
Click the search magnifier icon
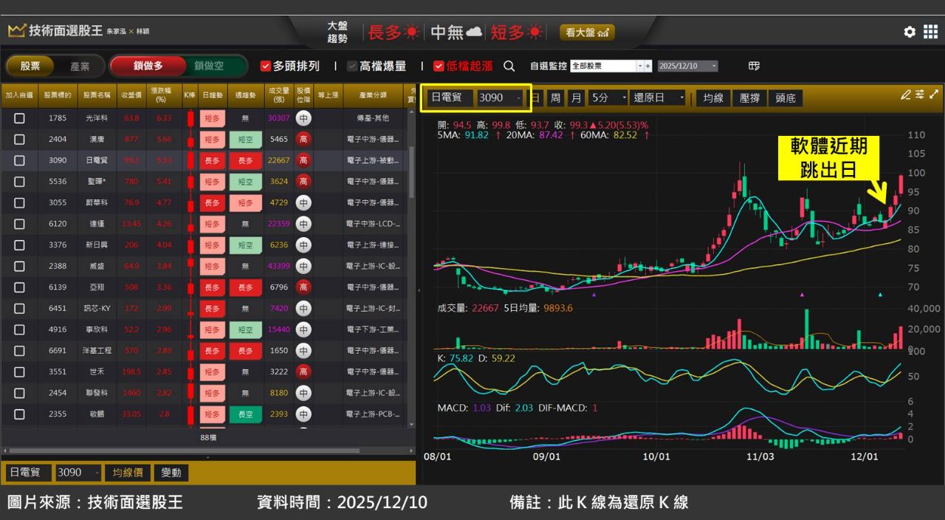509,66
